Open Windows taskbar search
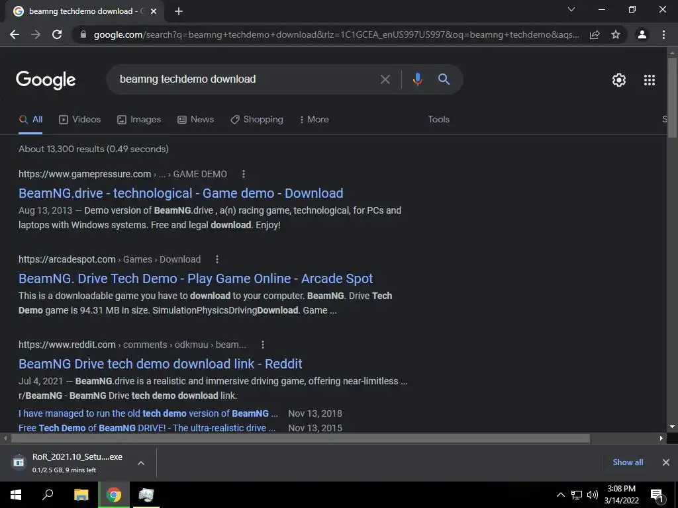Screen dimensions: 678x508 [x=48, y=495]
